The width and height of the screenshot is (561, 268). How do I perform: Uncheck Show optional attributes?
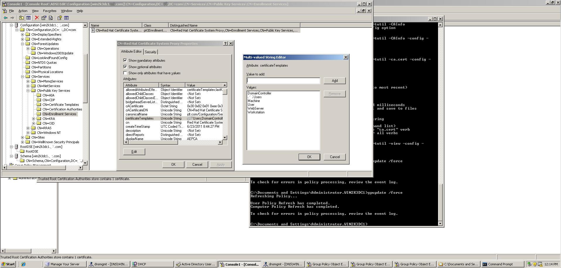pos(126,67)
